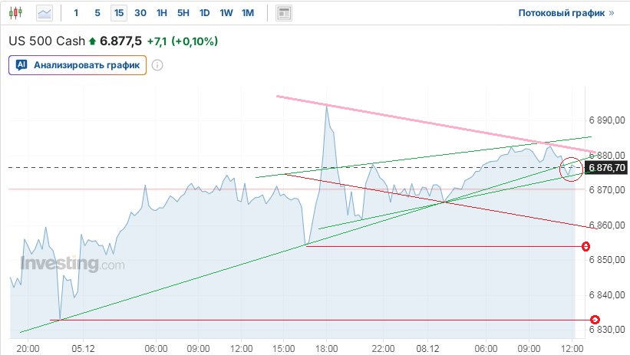The width and height of the screenshot is (630, 355).
Task: Choose the 1D daily timeframe
Action: tap(204, 13)
